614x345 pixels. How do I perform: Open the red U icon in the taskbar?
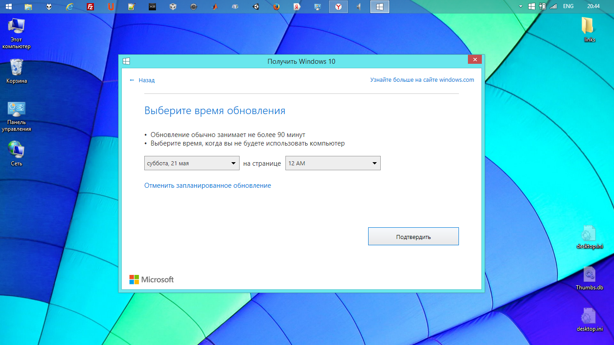(111, 7)
